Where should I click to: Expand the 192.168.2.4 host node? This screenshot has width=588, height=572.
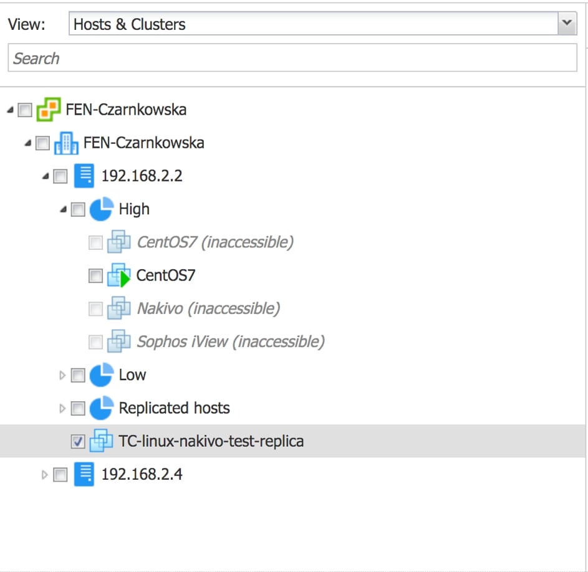tap(44, 475)
